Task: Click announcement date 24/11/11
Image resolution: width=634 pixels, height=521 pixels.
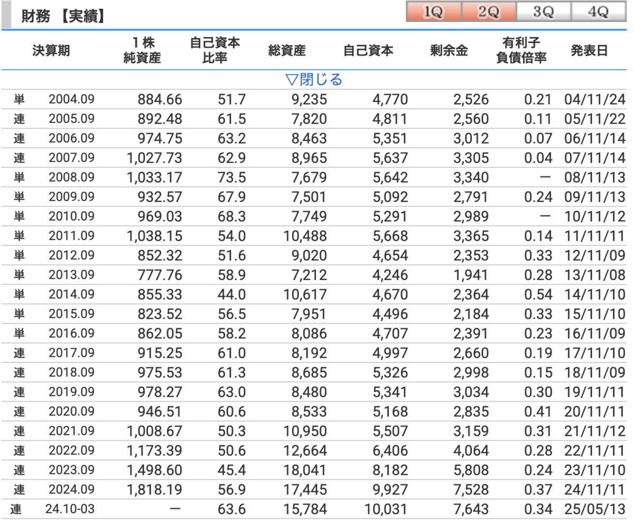Action: 594,490
